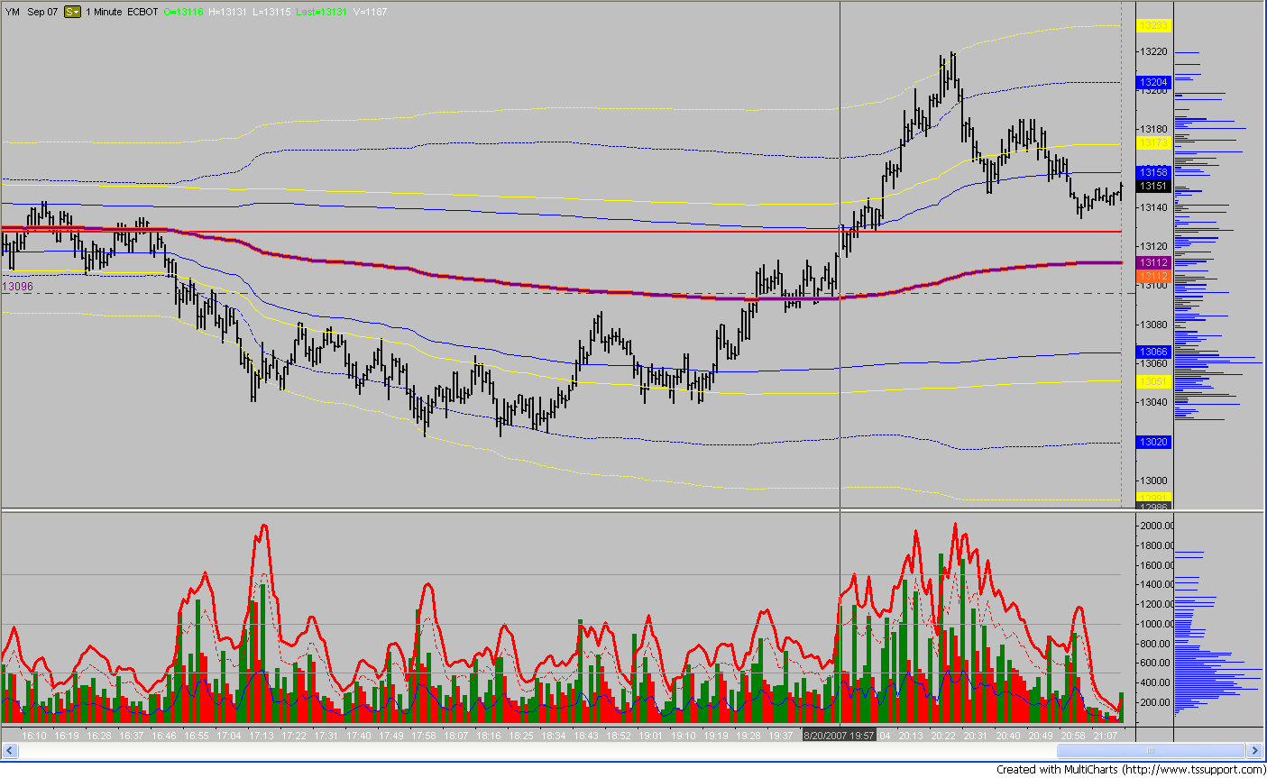Select the O=13116 open value

point(183,12)
